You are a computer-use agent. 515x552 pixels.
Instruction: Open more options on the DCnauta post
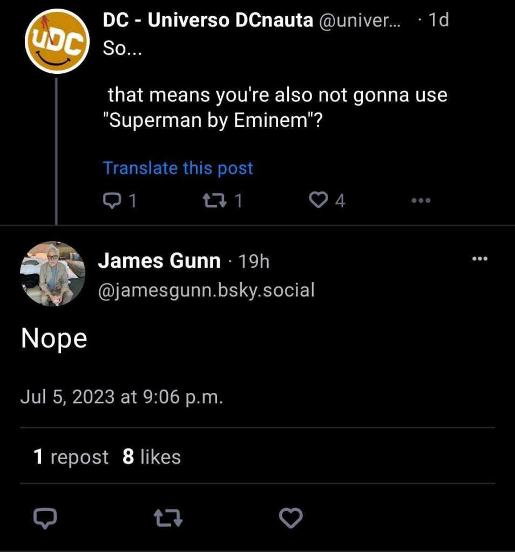pos(421,201)
